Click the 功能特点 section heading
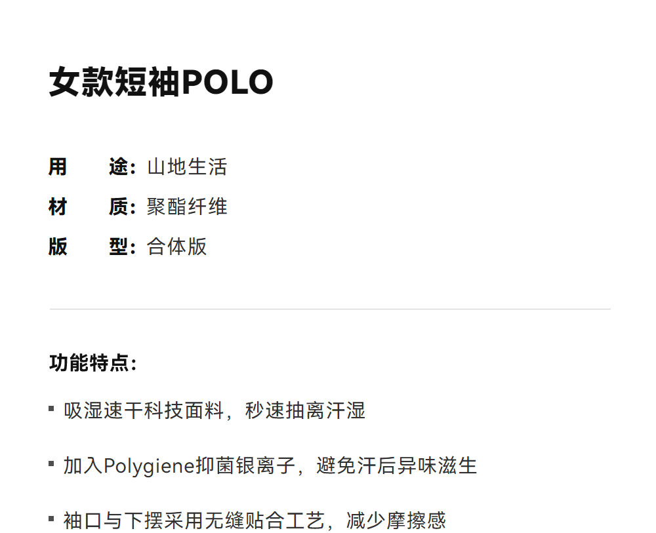 coord(92,363)
